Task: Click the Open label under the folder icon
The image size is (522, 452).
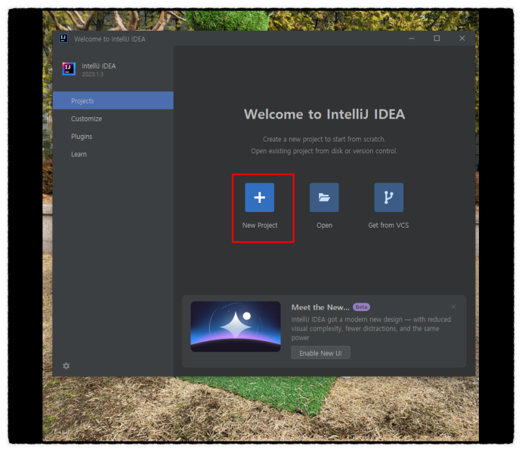Action: tap(324, 225)
